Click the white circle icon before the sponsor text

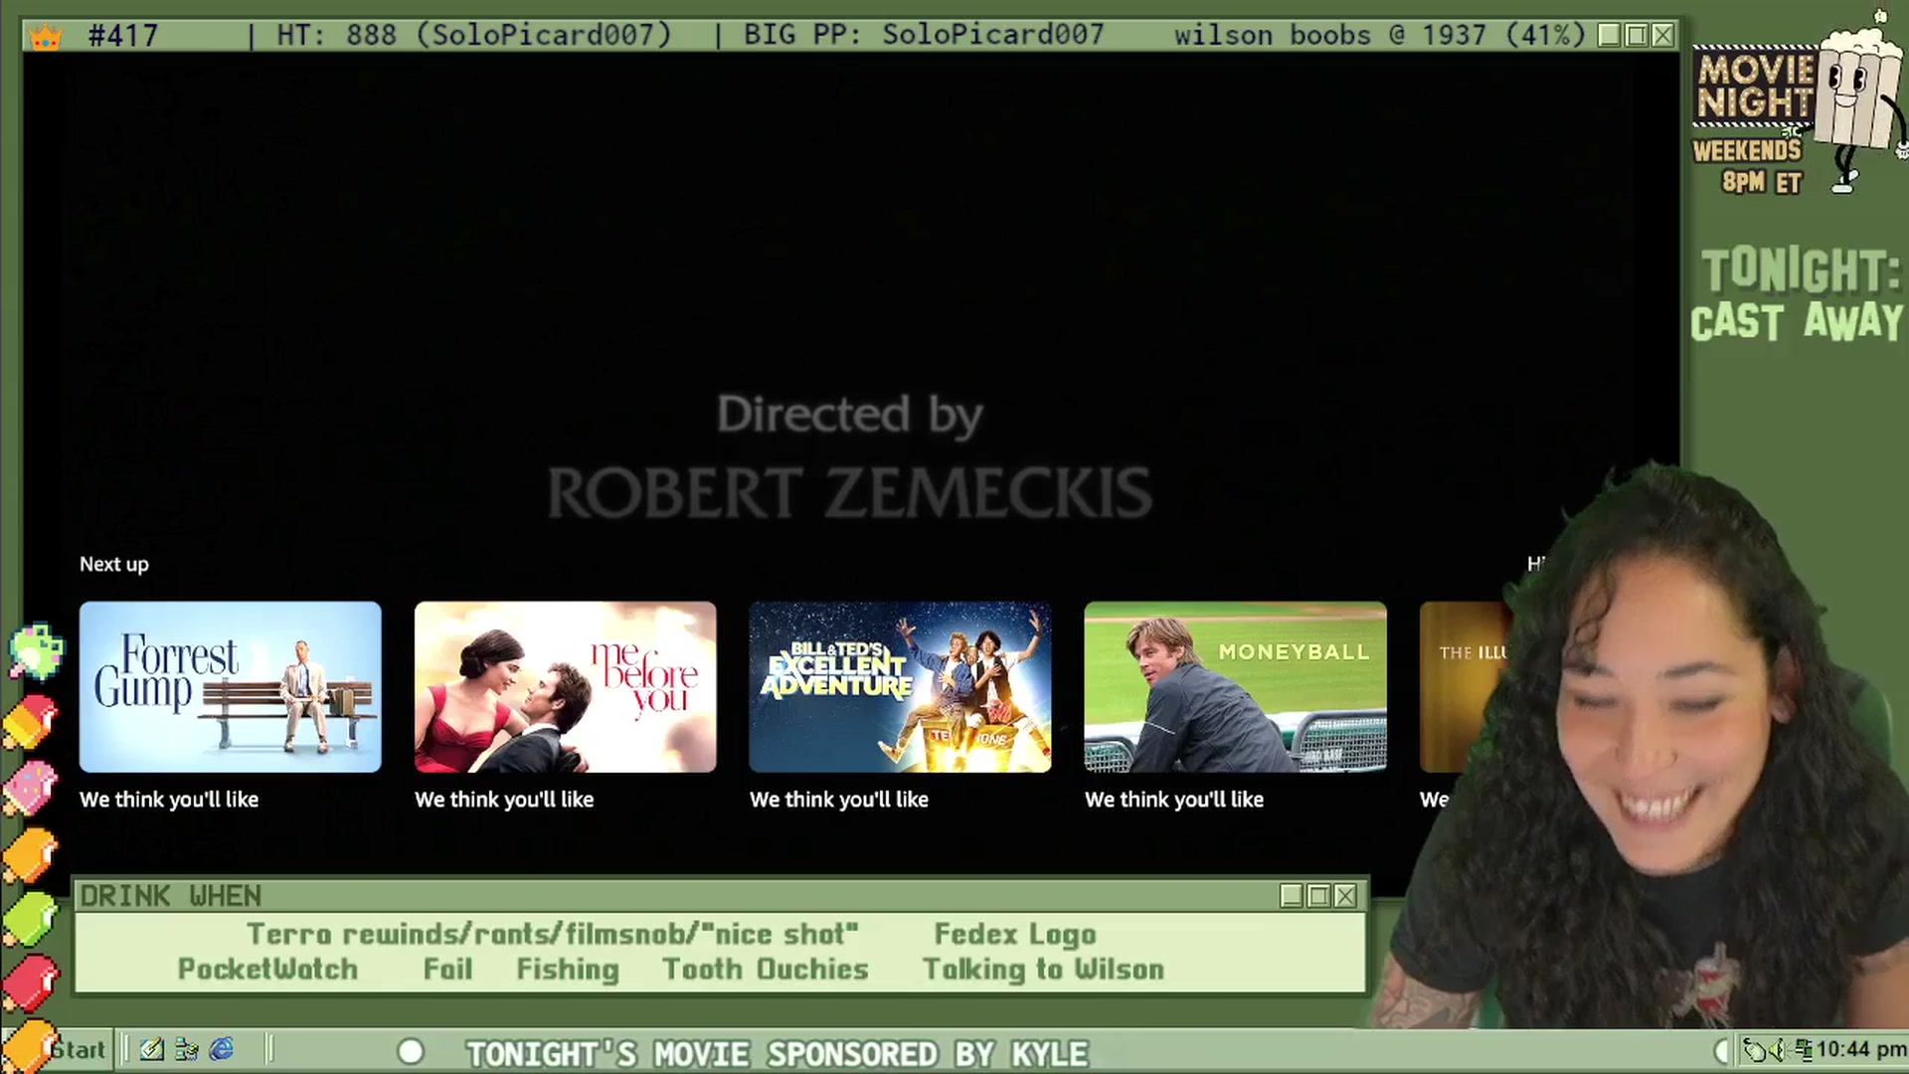411,1051
